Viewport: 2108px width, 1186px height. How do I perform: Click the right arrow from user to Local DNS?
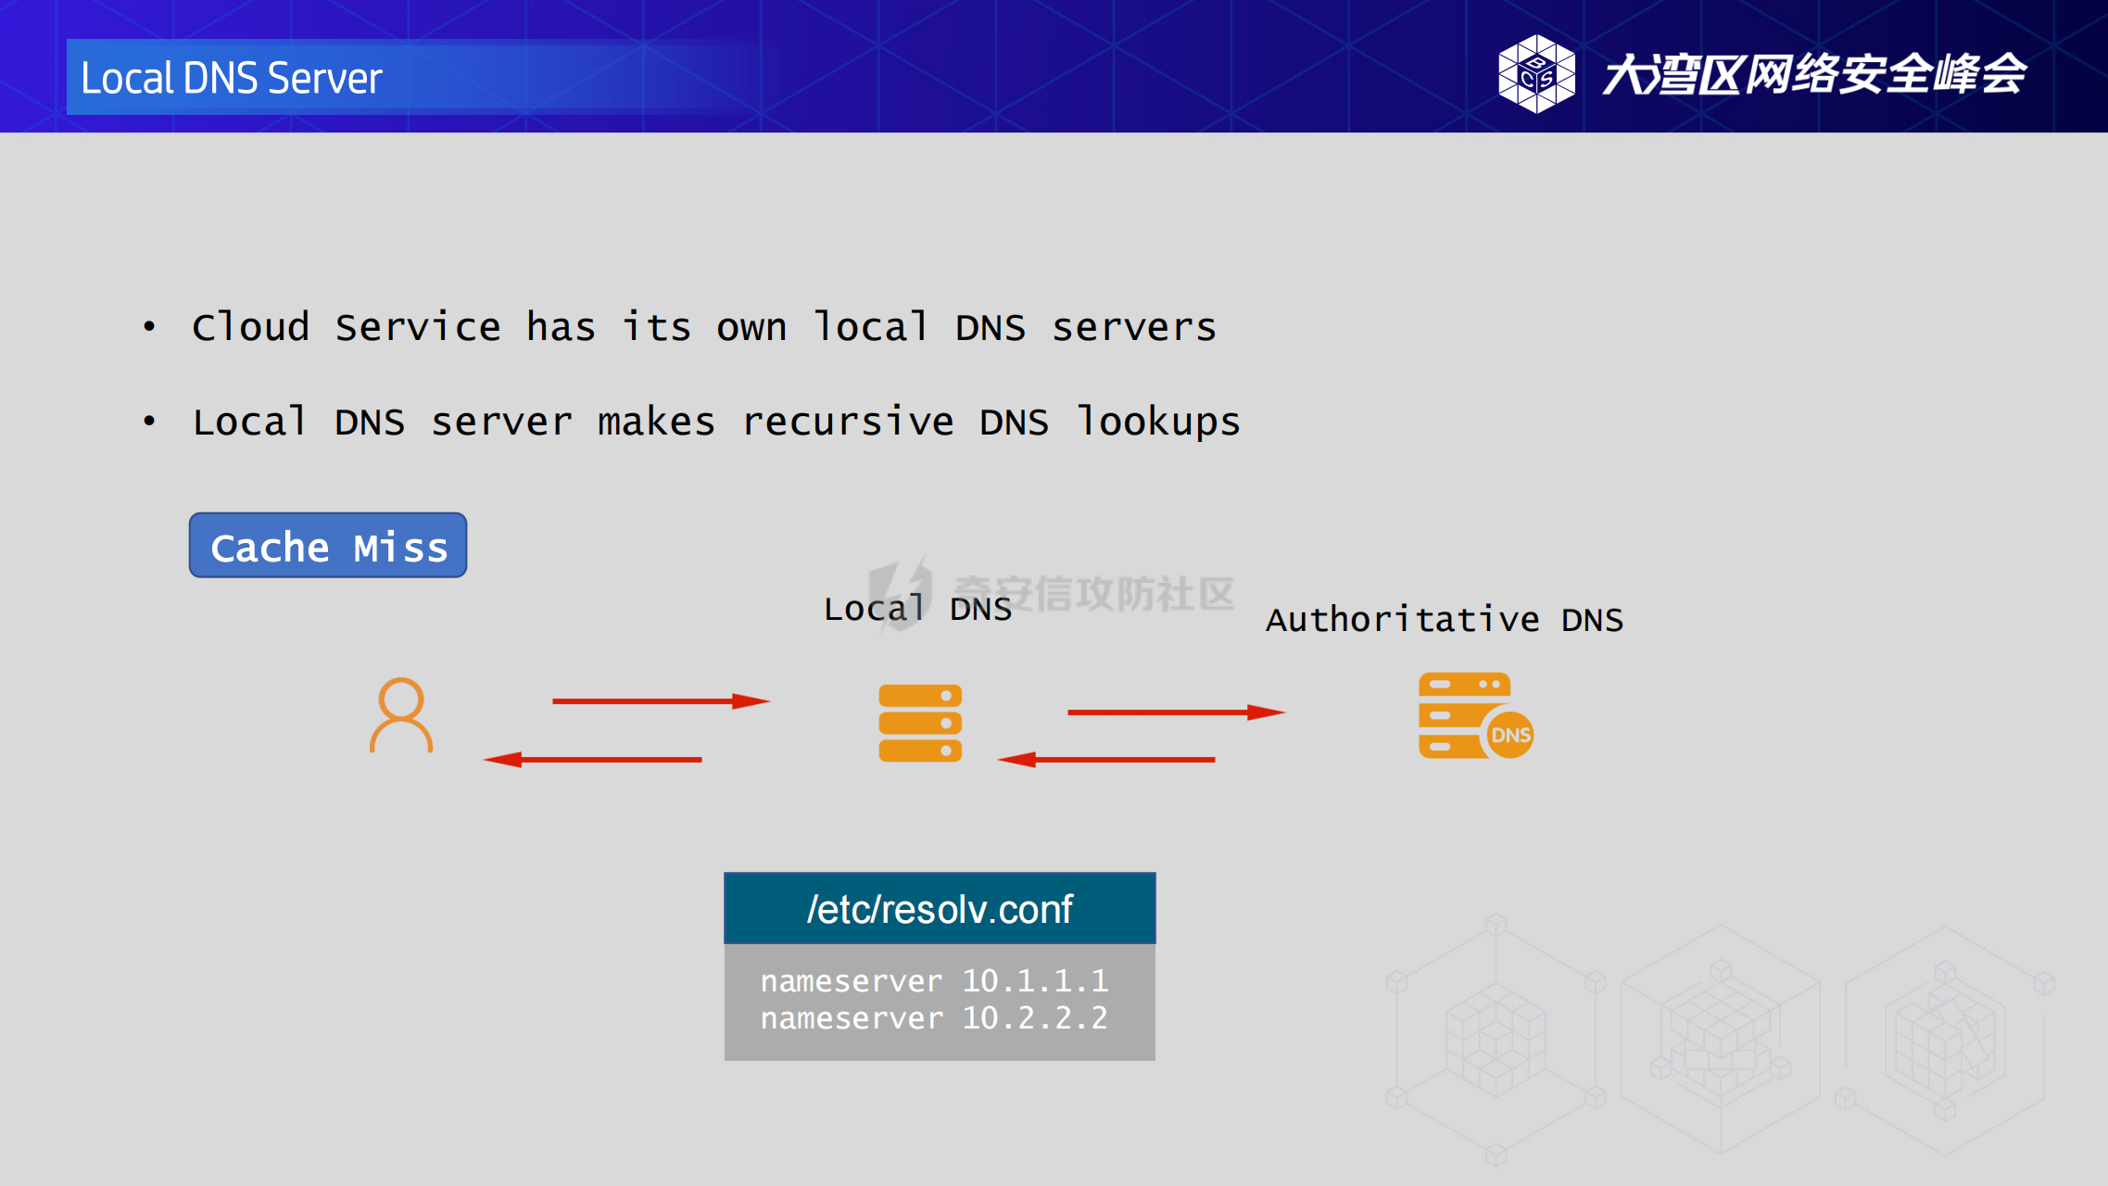tap(660, 701)
